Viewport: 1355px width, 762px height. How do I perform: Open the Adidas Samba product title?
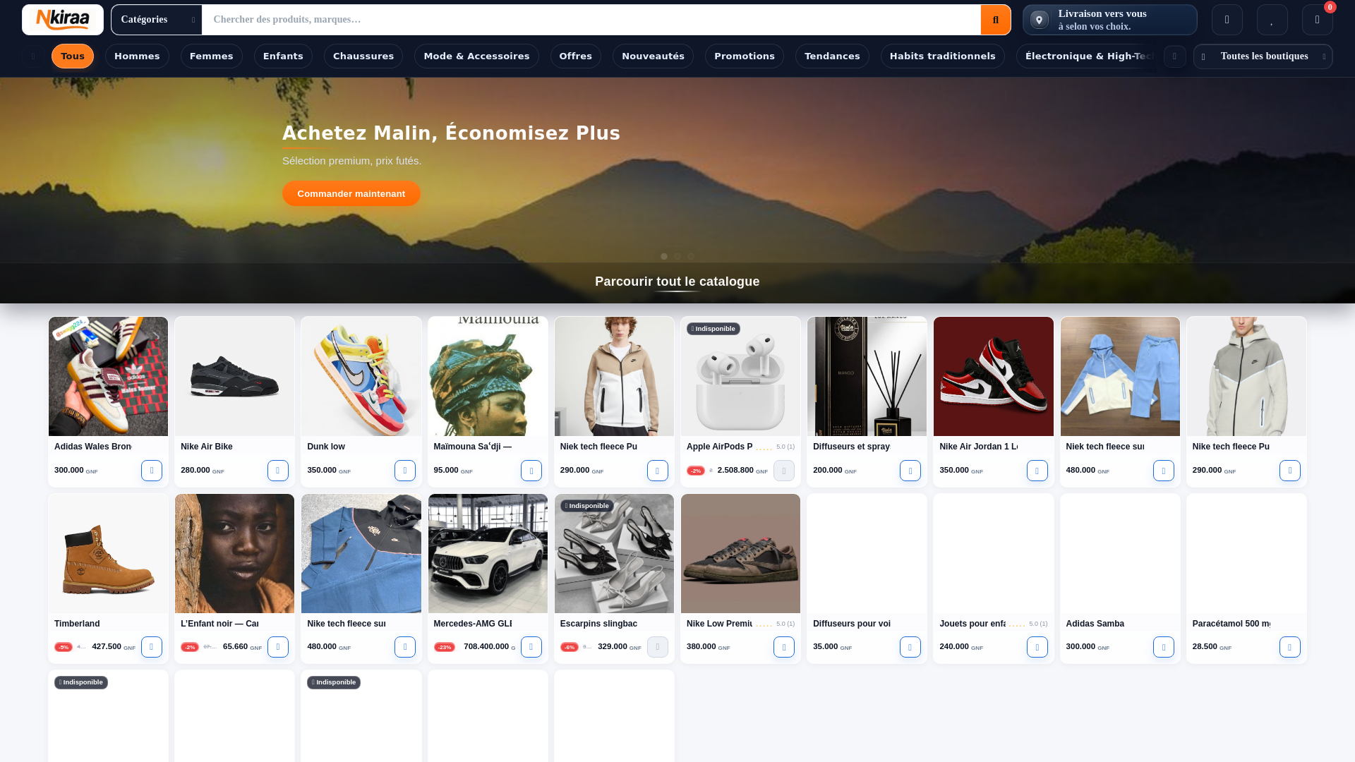(x=1095, y=624)
